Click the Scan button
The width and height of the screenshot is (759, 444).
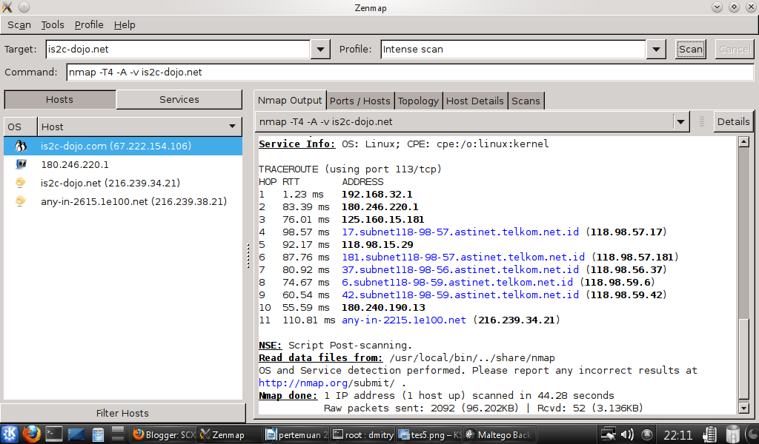point(690,50)
